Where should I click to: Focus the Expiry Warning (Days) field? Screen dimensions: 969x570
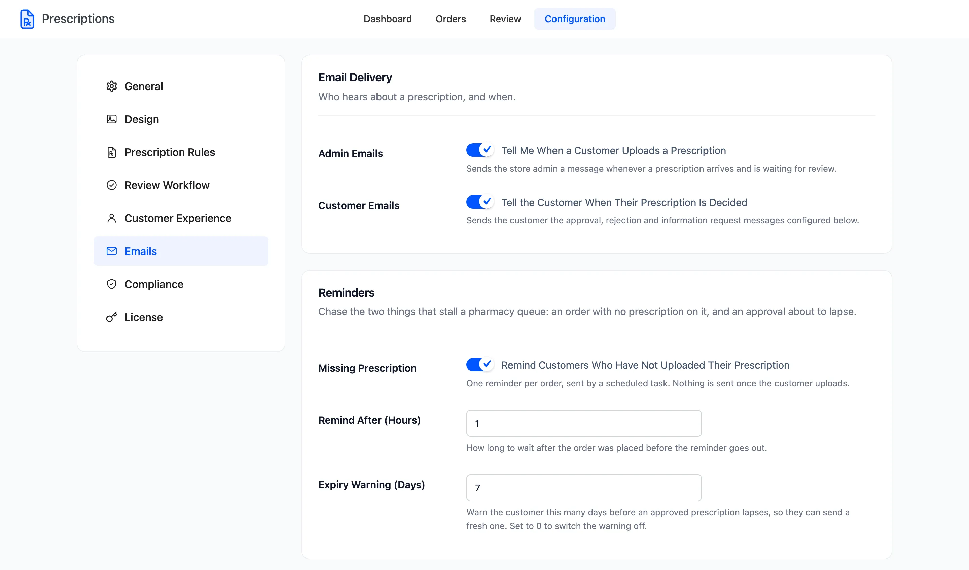coord(584,488)
